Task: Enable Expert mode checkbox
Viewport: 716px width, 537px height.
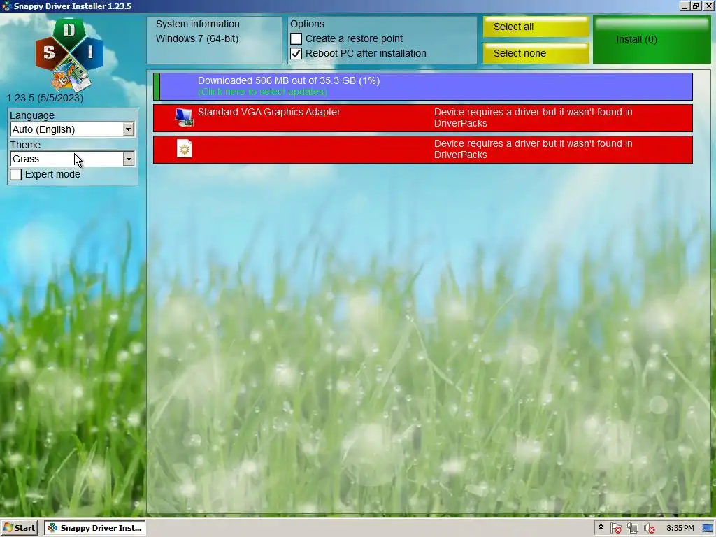Action: pyautogui.click(x=16, y=174)
